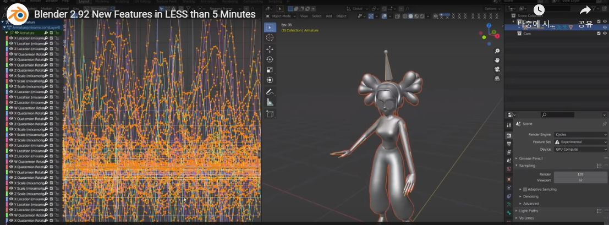Collapse the Sampling panel

coord(527,166)
